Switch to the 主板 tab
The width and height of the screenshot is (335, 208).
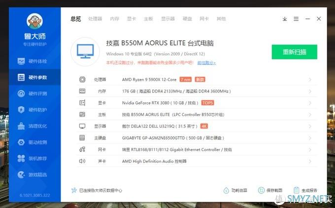click(x=148, y=19)
